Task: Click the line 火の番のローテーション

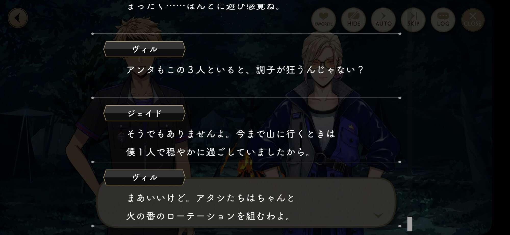Action: tap(209, 216)
